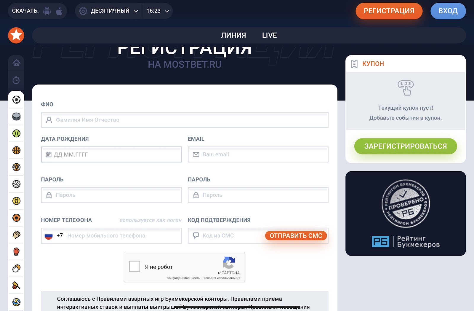Select the tennis ball sport icon

pos(16,133)
